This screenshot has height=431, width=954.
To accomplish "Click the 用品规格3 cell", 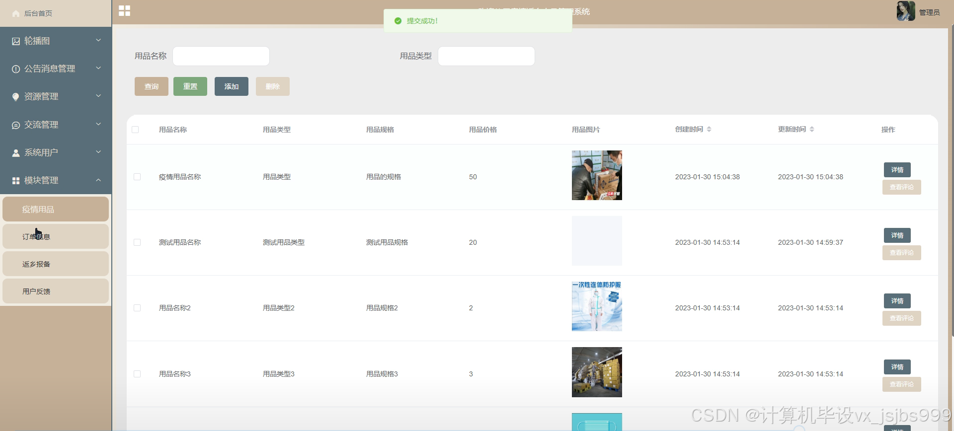I will pos(382,374).
